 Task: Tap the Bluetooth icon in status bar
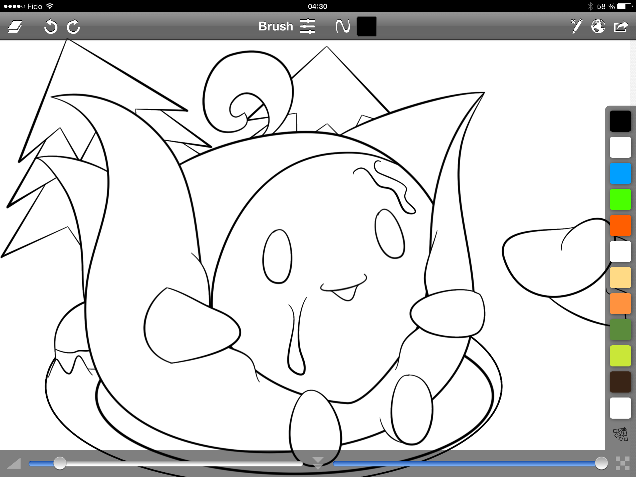(590, 6)
